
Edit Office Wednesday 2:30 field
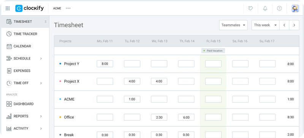[x=159, y=117]
